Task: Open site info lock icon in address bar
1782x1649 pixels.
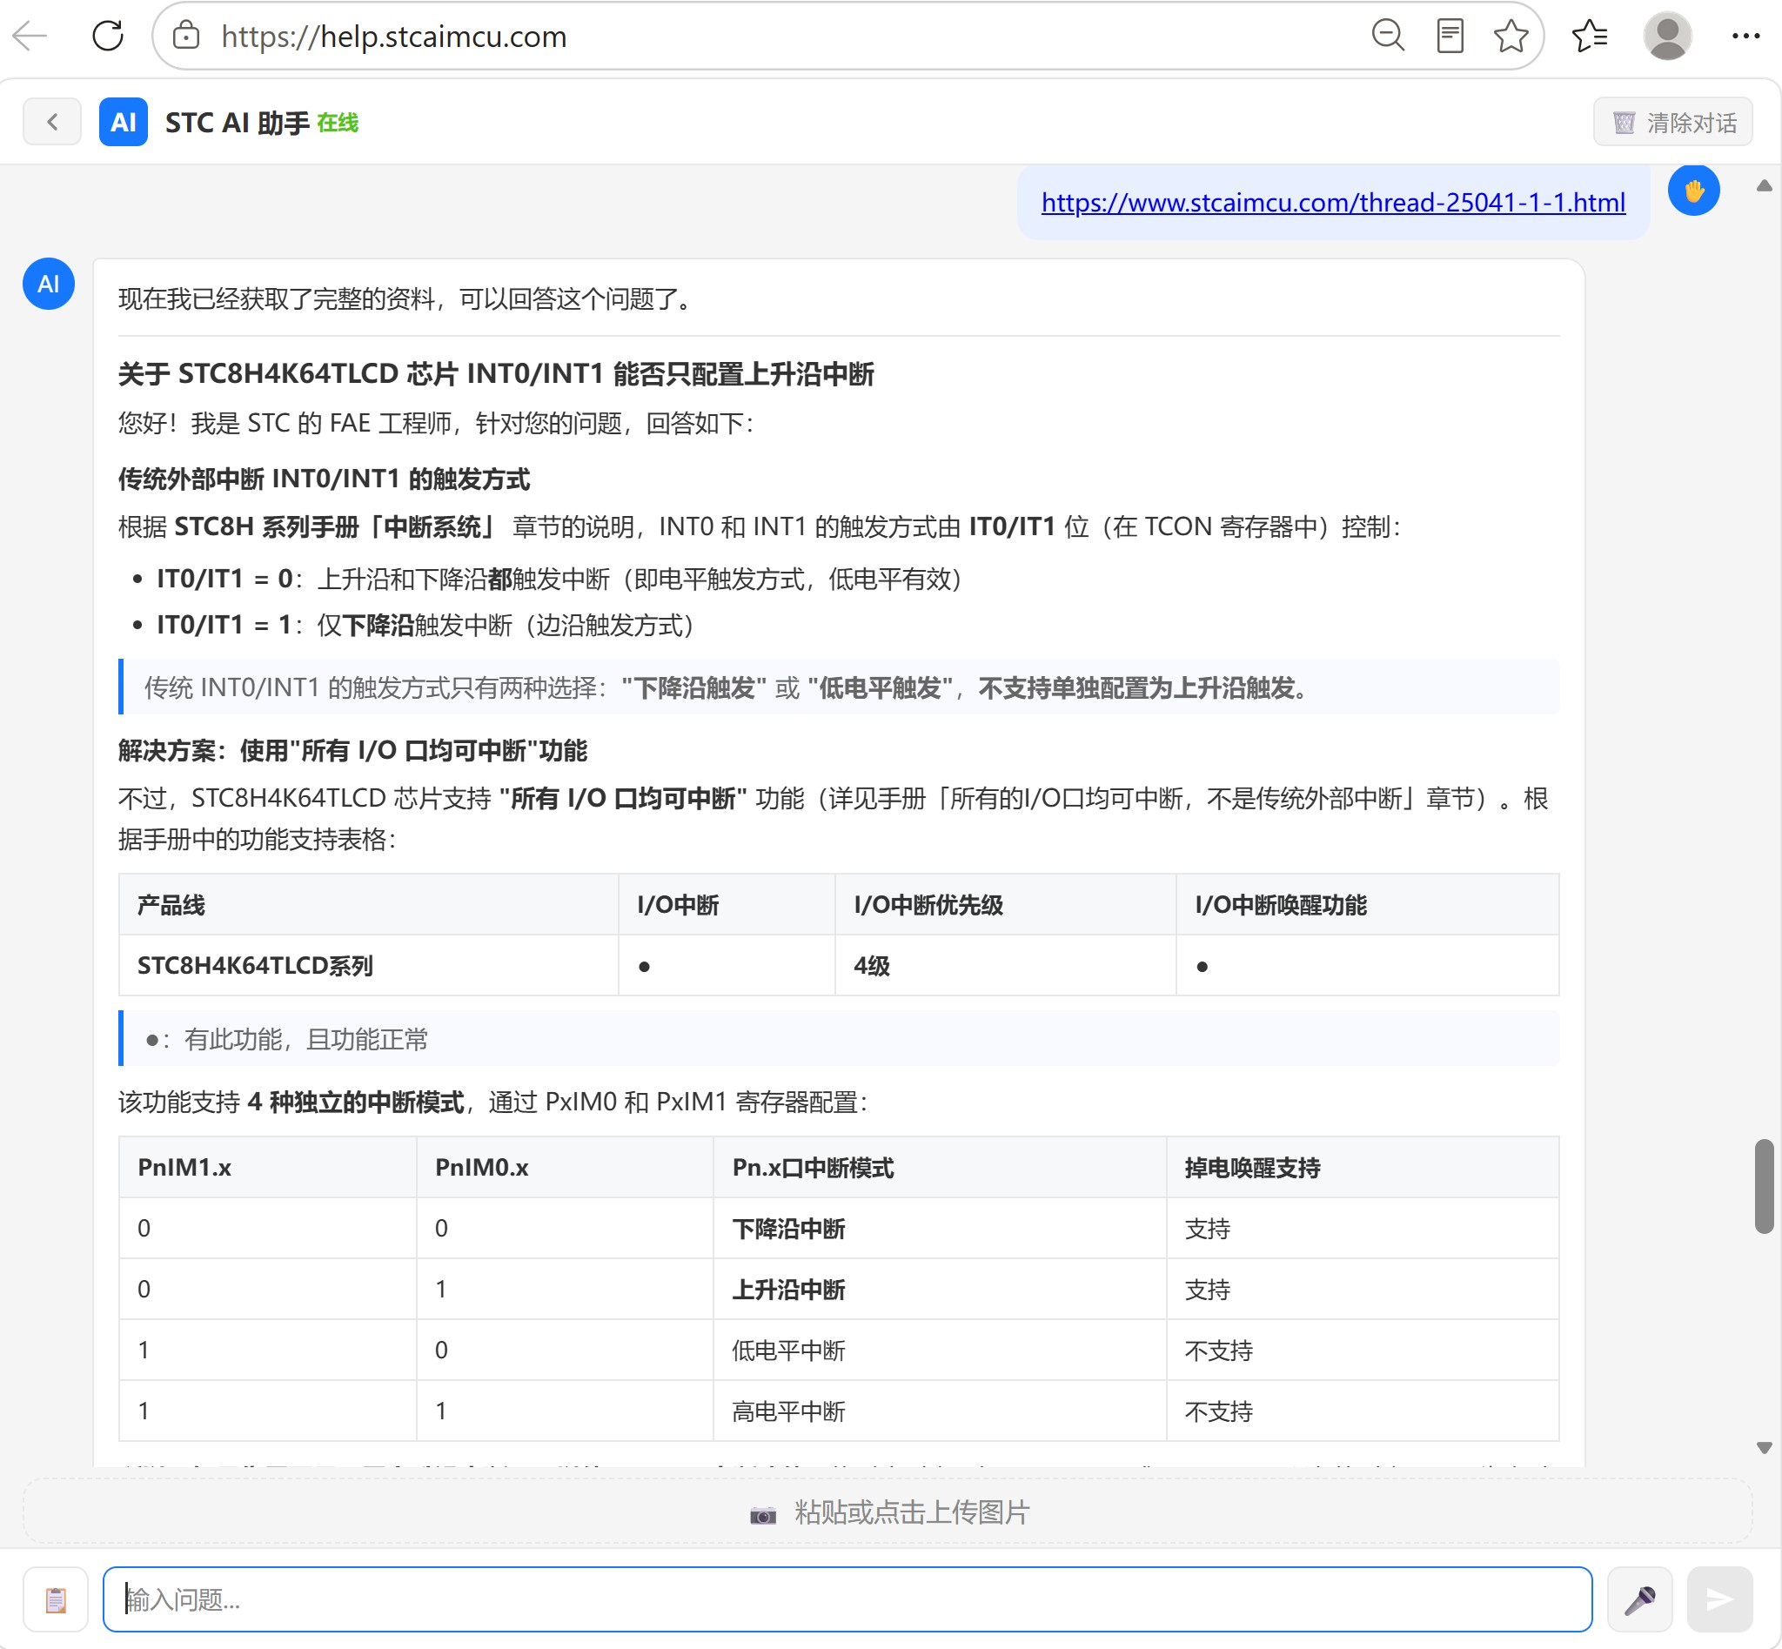Action: (x=185, y=37)
